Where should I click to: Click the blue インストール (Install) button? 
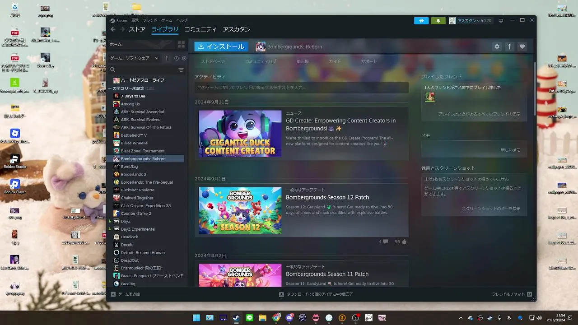(222, 46)
